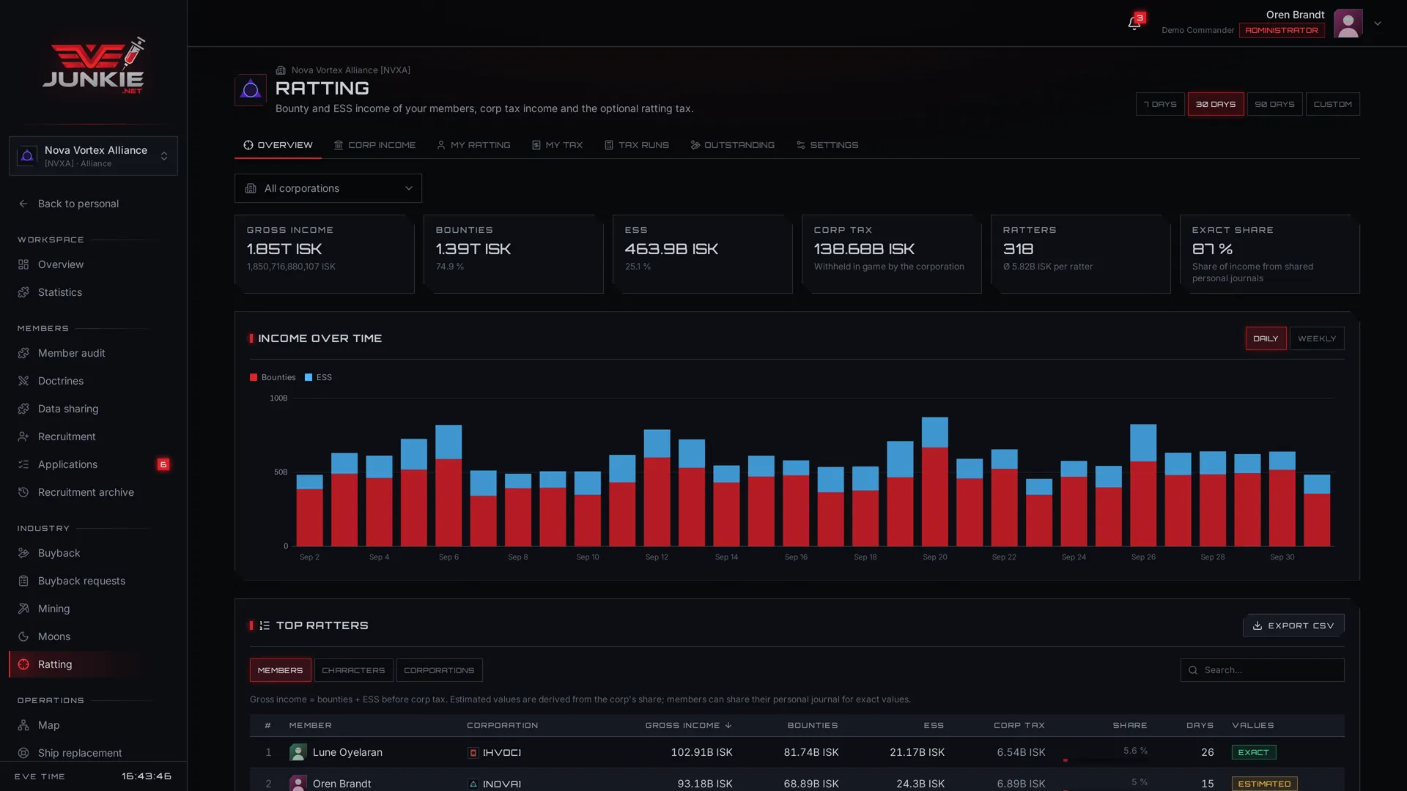Open the Tax Runs tab
The width and height of the screenshot is (1407, 791).
[636, 145]
